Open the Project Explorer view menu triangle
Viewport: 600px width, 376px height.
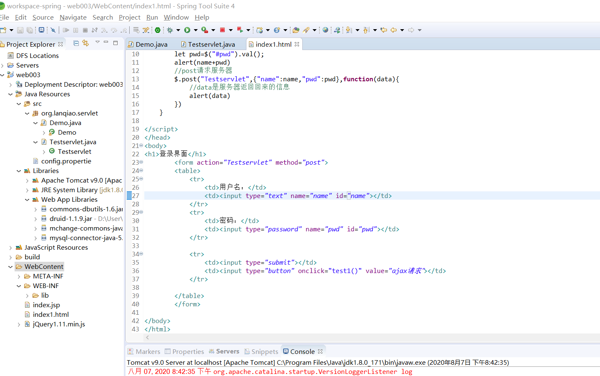(x=98, y=42)
